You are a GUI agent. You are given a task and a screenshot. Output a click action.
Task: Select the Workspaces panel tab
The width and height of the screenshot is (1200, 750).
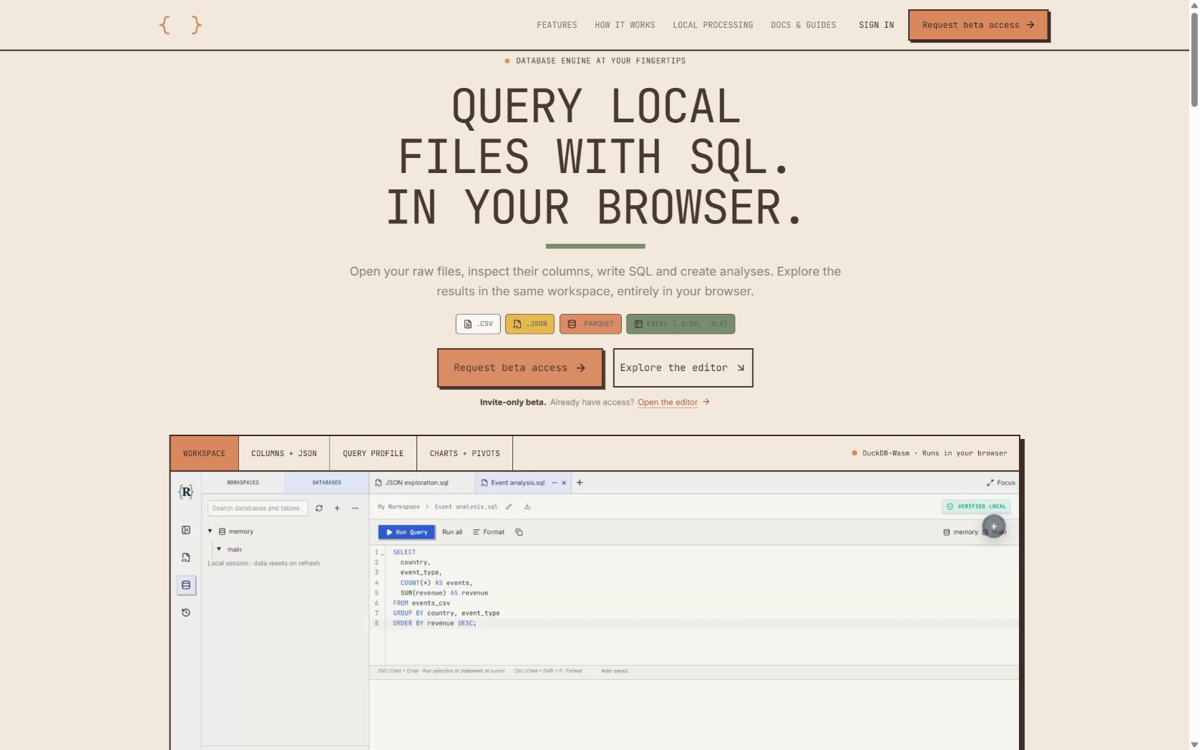pyautogui.click(x=243, y=483)
